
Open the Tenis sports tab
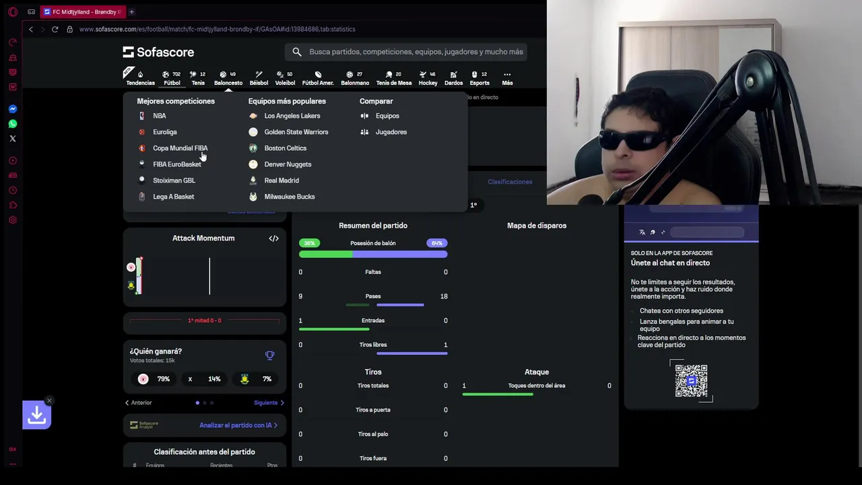[198, 78]
